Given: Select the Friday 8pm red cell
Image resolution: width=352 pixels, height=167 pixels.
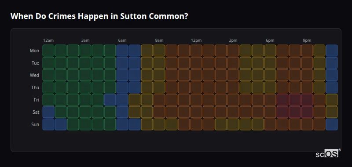Looking at the screenshot, I should click(295, 99).
